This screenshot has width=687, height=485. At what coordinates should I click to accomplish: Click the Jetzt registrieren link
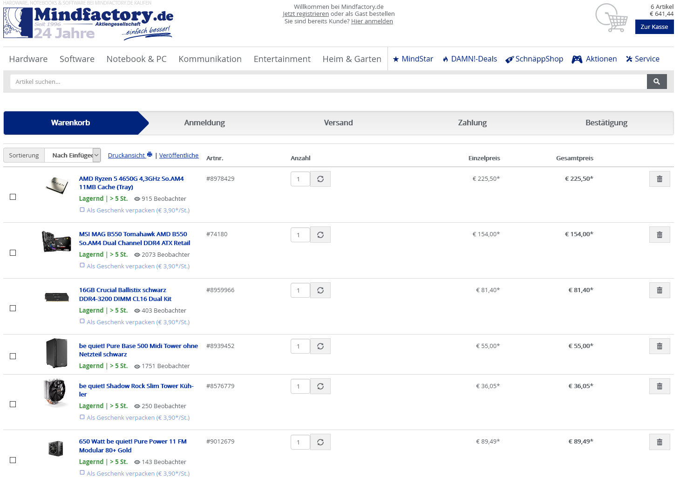(x=306, y=14)
